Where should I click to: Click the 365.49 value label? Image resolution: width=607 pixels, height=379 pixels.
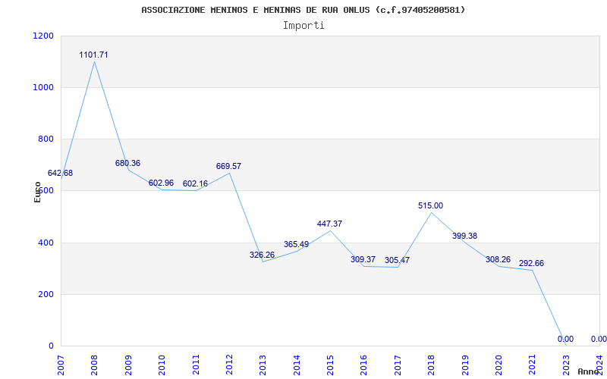[296, 244]
